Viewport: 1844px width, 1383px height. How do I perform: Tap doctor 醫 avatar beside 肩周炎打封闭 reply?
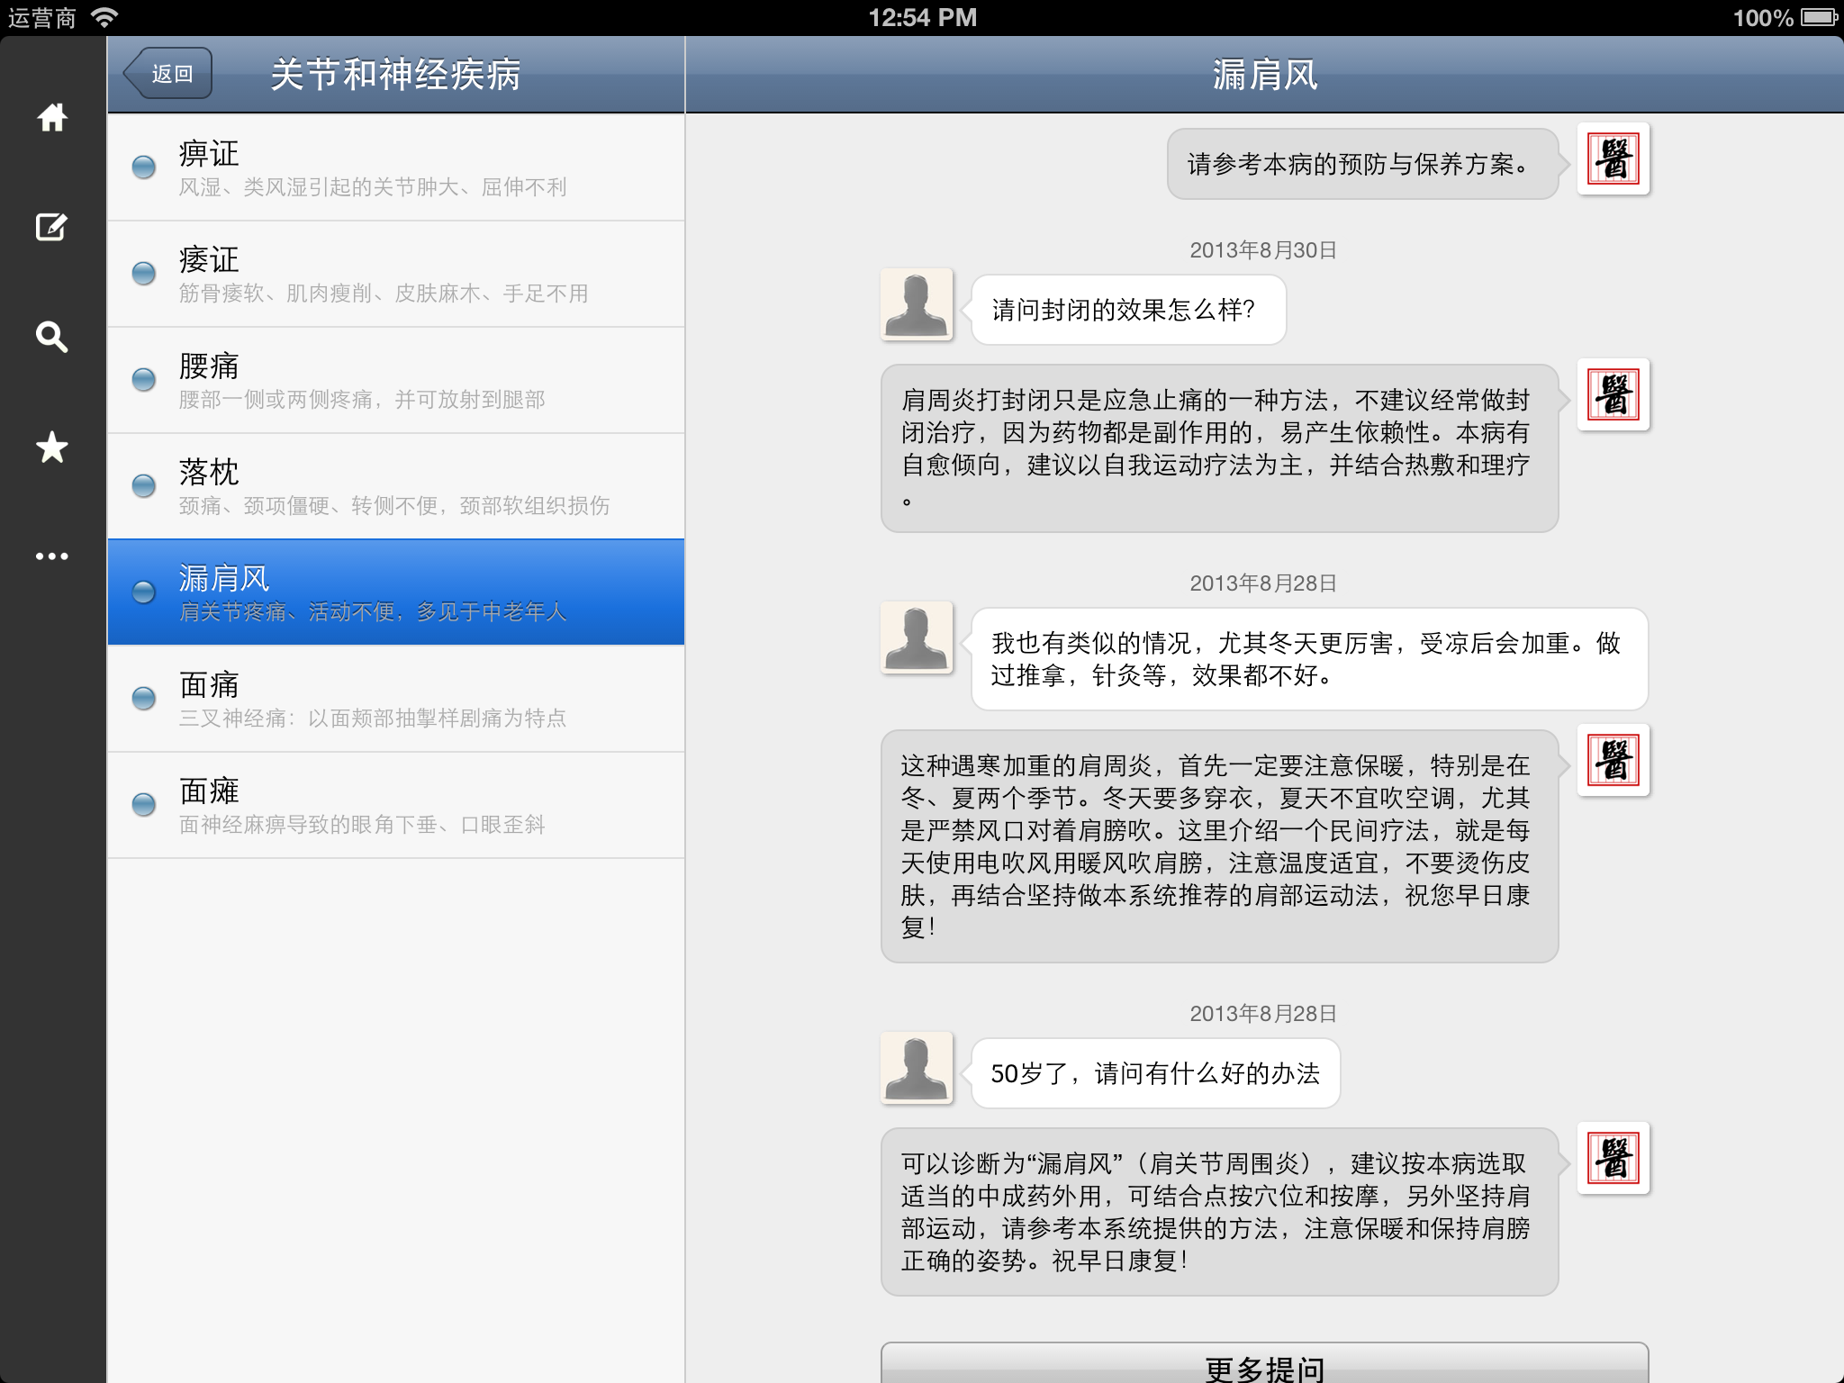tap(1613, 394)
